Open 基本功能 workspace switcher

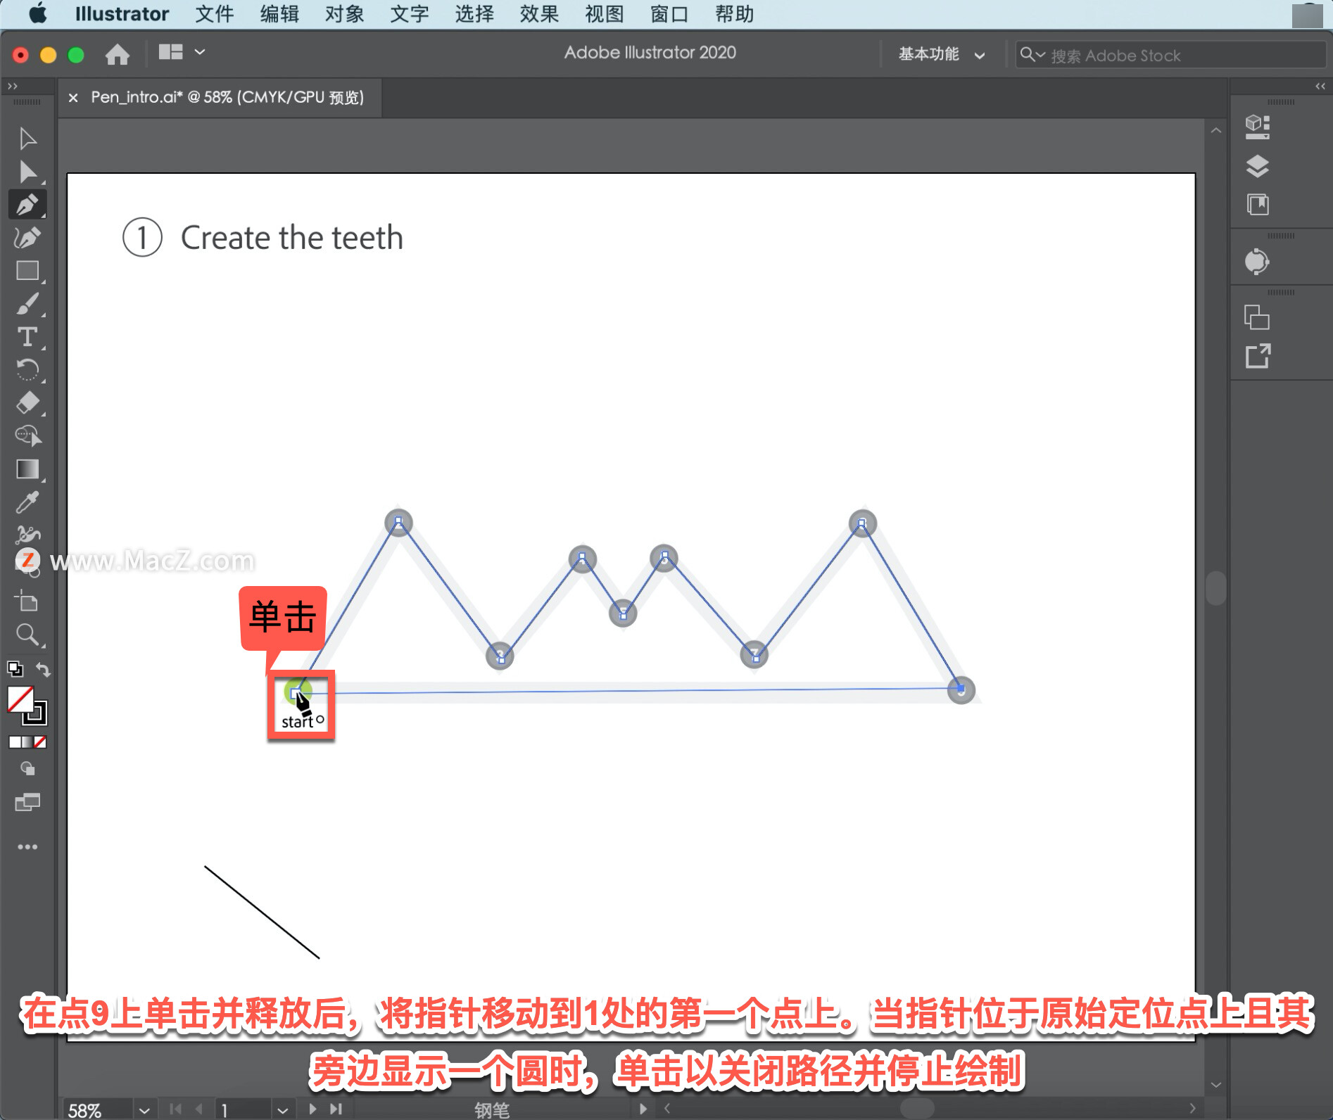(x=941, y=54)
